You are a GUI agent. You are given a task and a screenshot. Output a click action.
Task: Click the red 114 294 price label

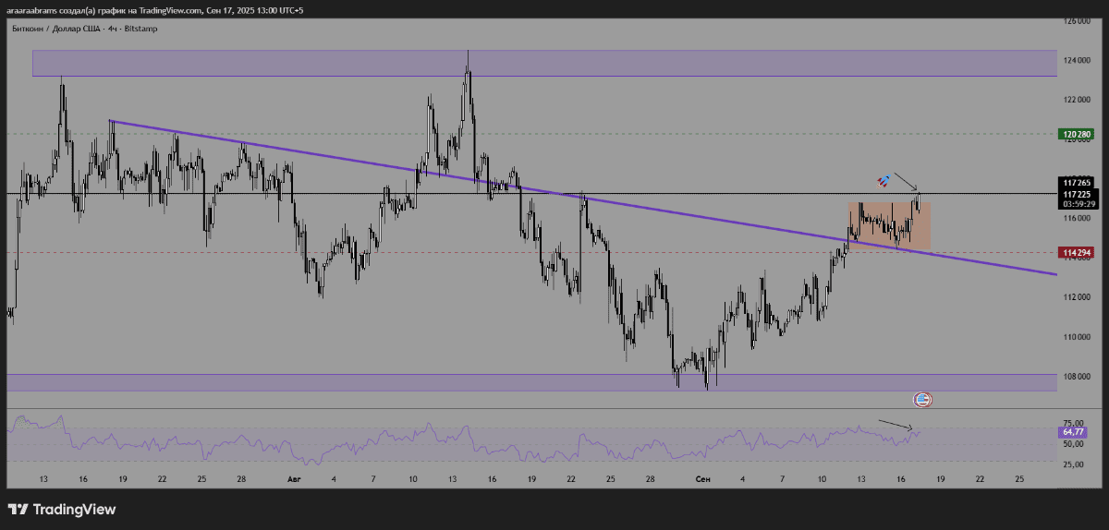coord(1076,252)
